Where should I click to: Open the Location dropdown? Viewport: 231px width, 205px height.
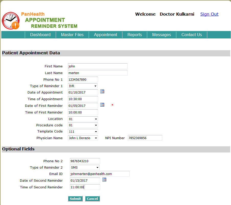(x=83, y=119)
